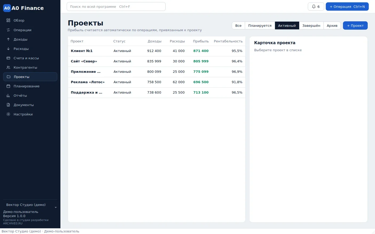Viewport: 375px width, 234px height.
Task: Filter projects by Все
Action: (238, 26)
